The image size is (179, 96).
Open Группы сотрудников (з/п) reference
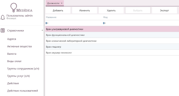click(x=23, y=69)
